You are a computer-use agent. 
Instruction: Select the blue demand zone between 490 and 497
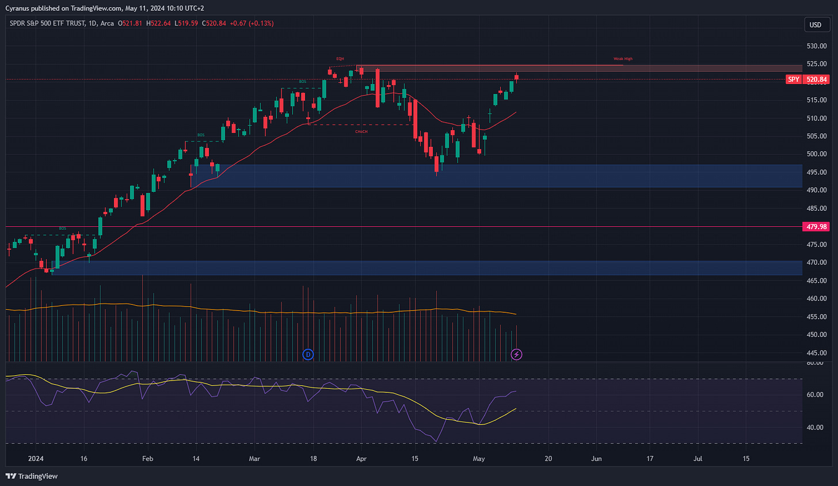[x=496, y=176]
